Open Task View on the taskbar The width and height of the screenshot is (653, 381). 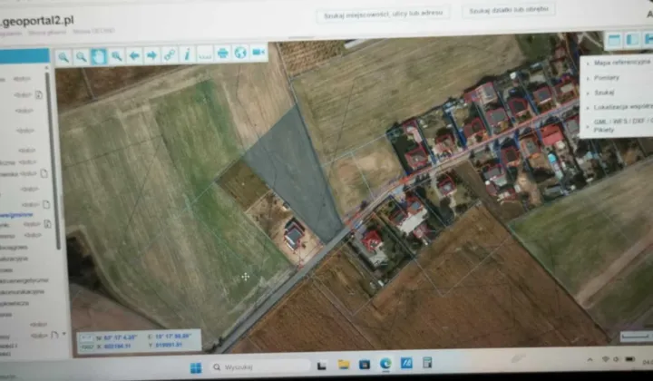pyautogui.click(x=321, y=366)
